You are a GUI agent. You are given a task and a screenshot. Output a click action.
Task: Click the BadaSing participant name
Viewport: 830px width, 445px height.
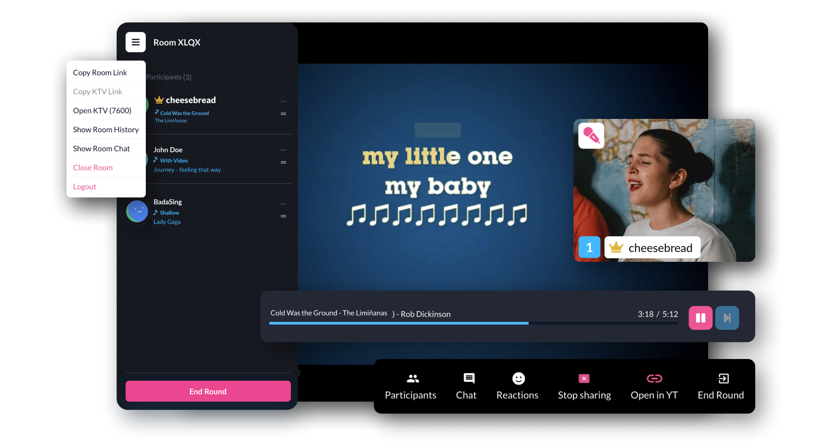[x=167, y=202]
